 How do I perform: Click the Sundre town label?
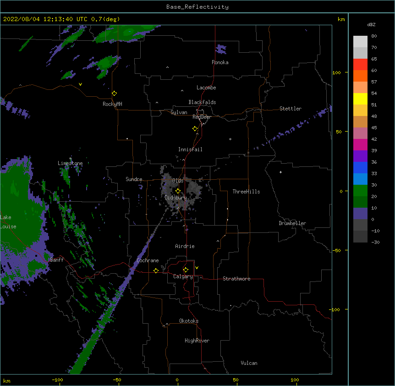134,179
